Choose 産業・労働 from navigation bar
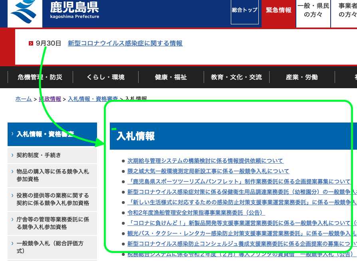 click(301, 77)
